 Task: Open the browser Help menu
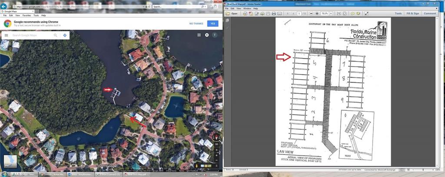pyautogui.click(x=43, y=16)
